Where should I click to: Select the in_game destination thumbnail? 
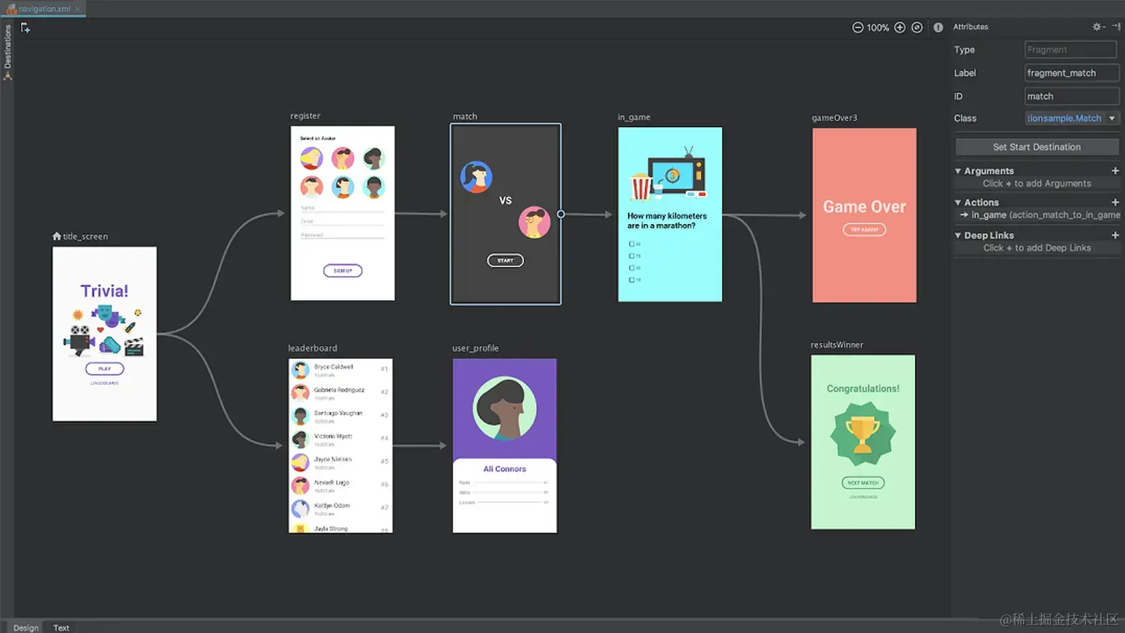[x=670, y=214]
